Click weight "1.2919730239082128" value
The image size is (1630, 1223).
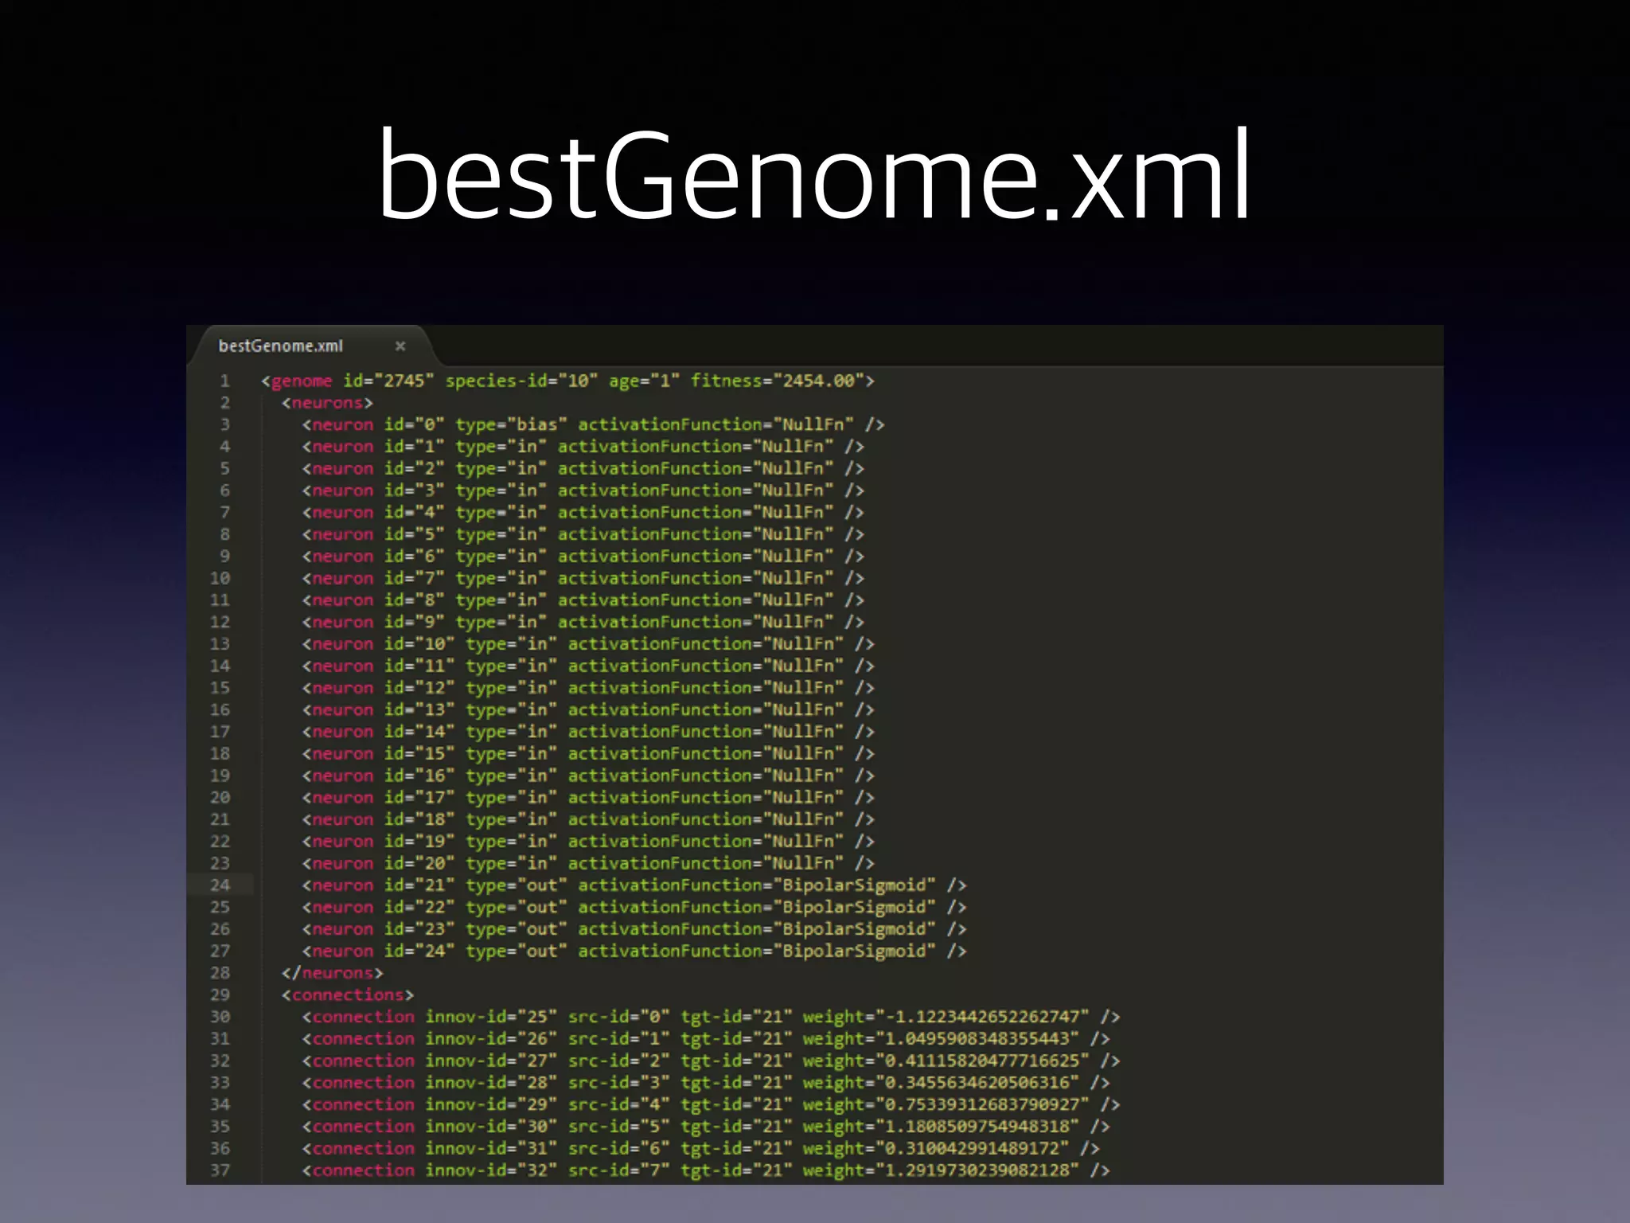tap(977, 1170)
